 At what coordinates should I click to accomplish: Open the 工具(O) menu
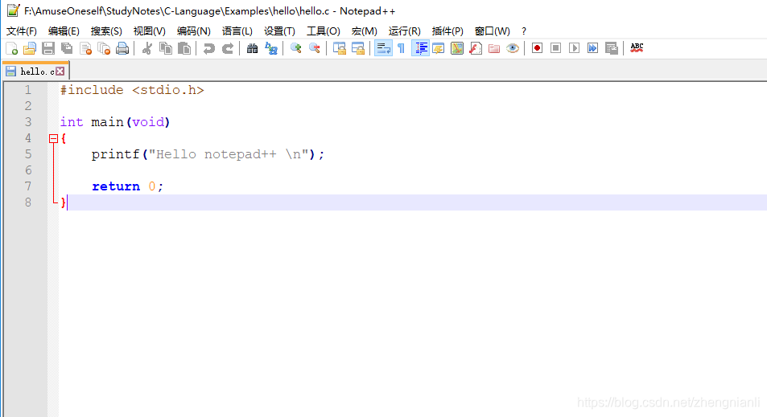324,31
